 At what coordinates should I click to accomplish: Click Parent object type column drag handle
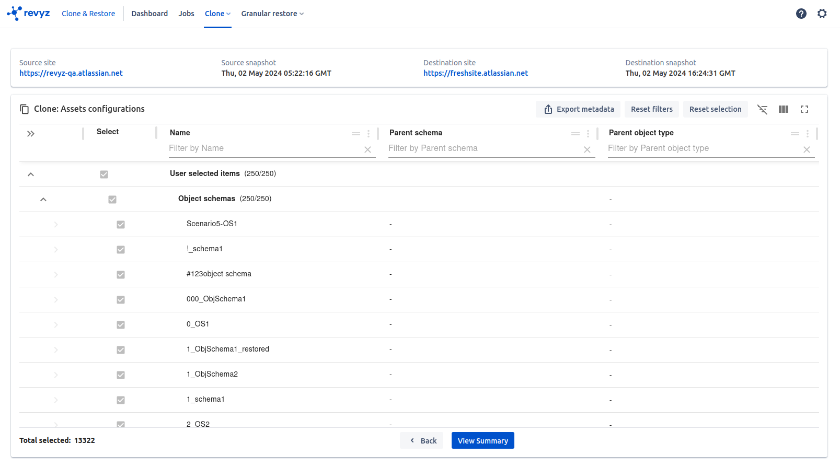pyautogui.click(x=795, y=134)
